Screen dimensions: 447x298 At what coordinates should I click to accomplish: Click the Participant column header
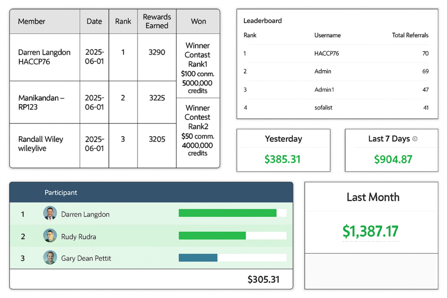61,192
